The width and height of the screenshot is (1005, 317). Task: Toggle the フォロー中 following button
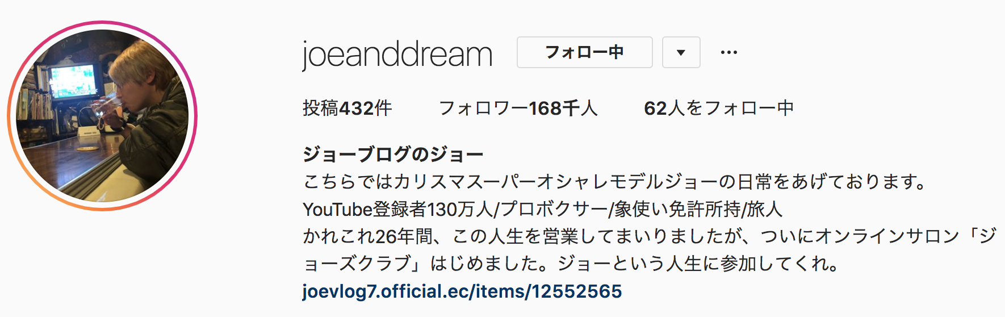(x=584, y=52)
